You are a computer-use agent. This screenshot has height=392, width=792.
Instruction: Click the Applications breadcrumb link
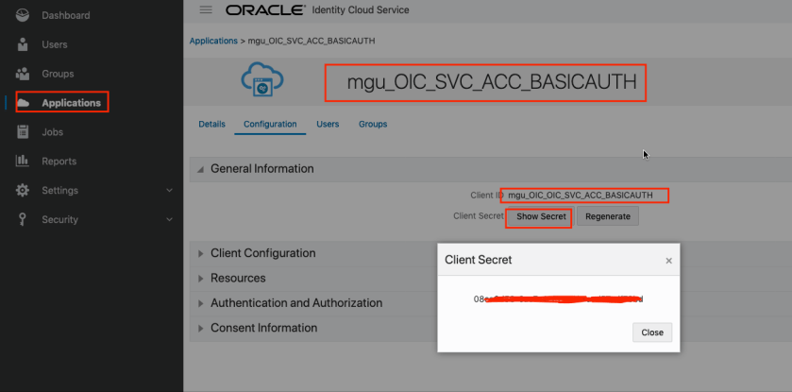[212, 42]
